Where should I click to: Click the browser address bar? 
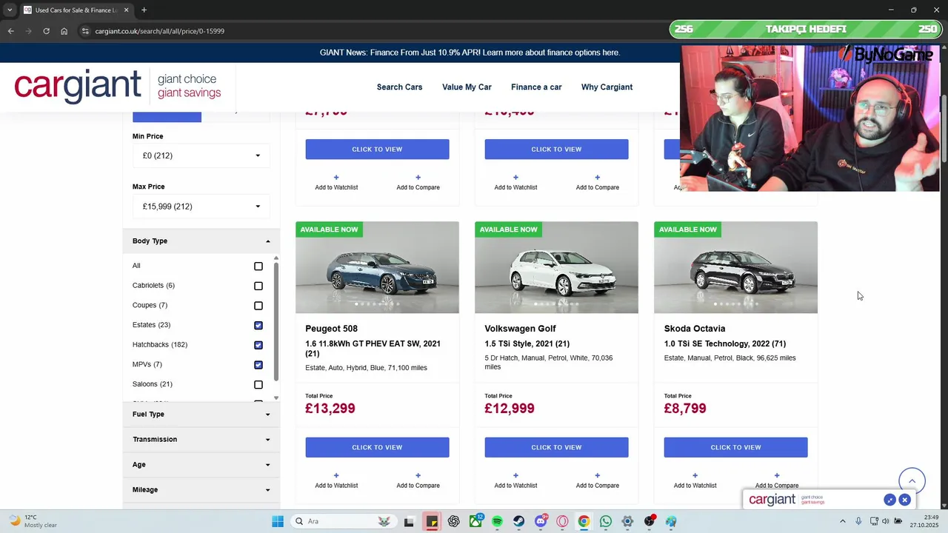(370, 31)
